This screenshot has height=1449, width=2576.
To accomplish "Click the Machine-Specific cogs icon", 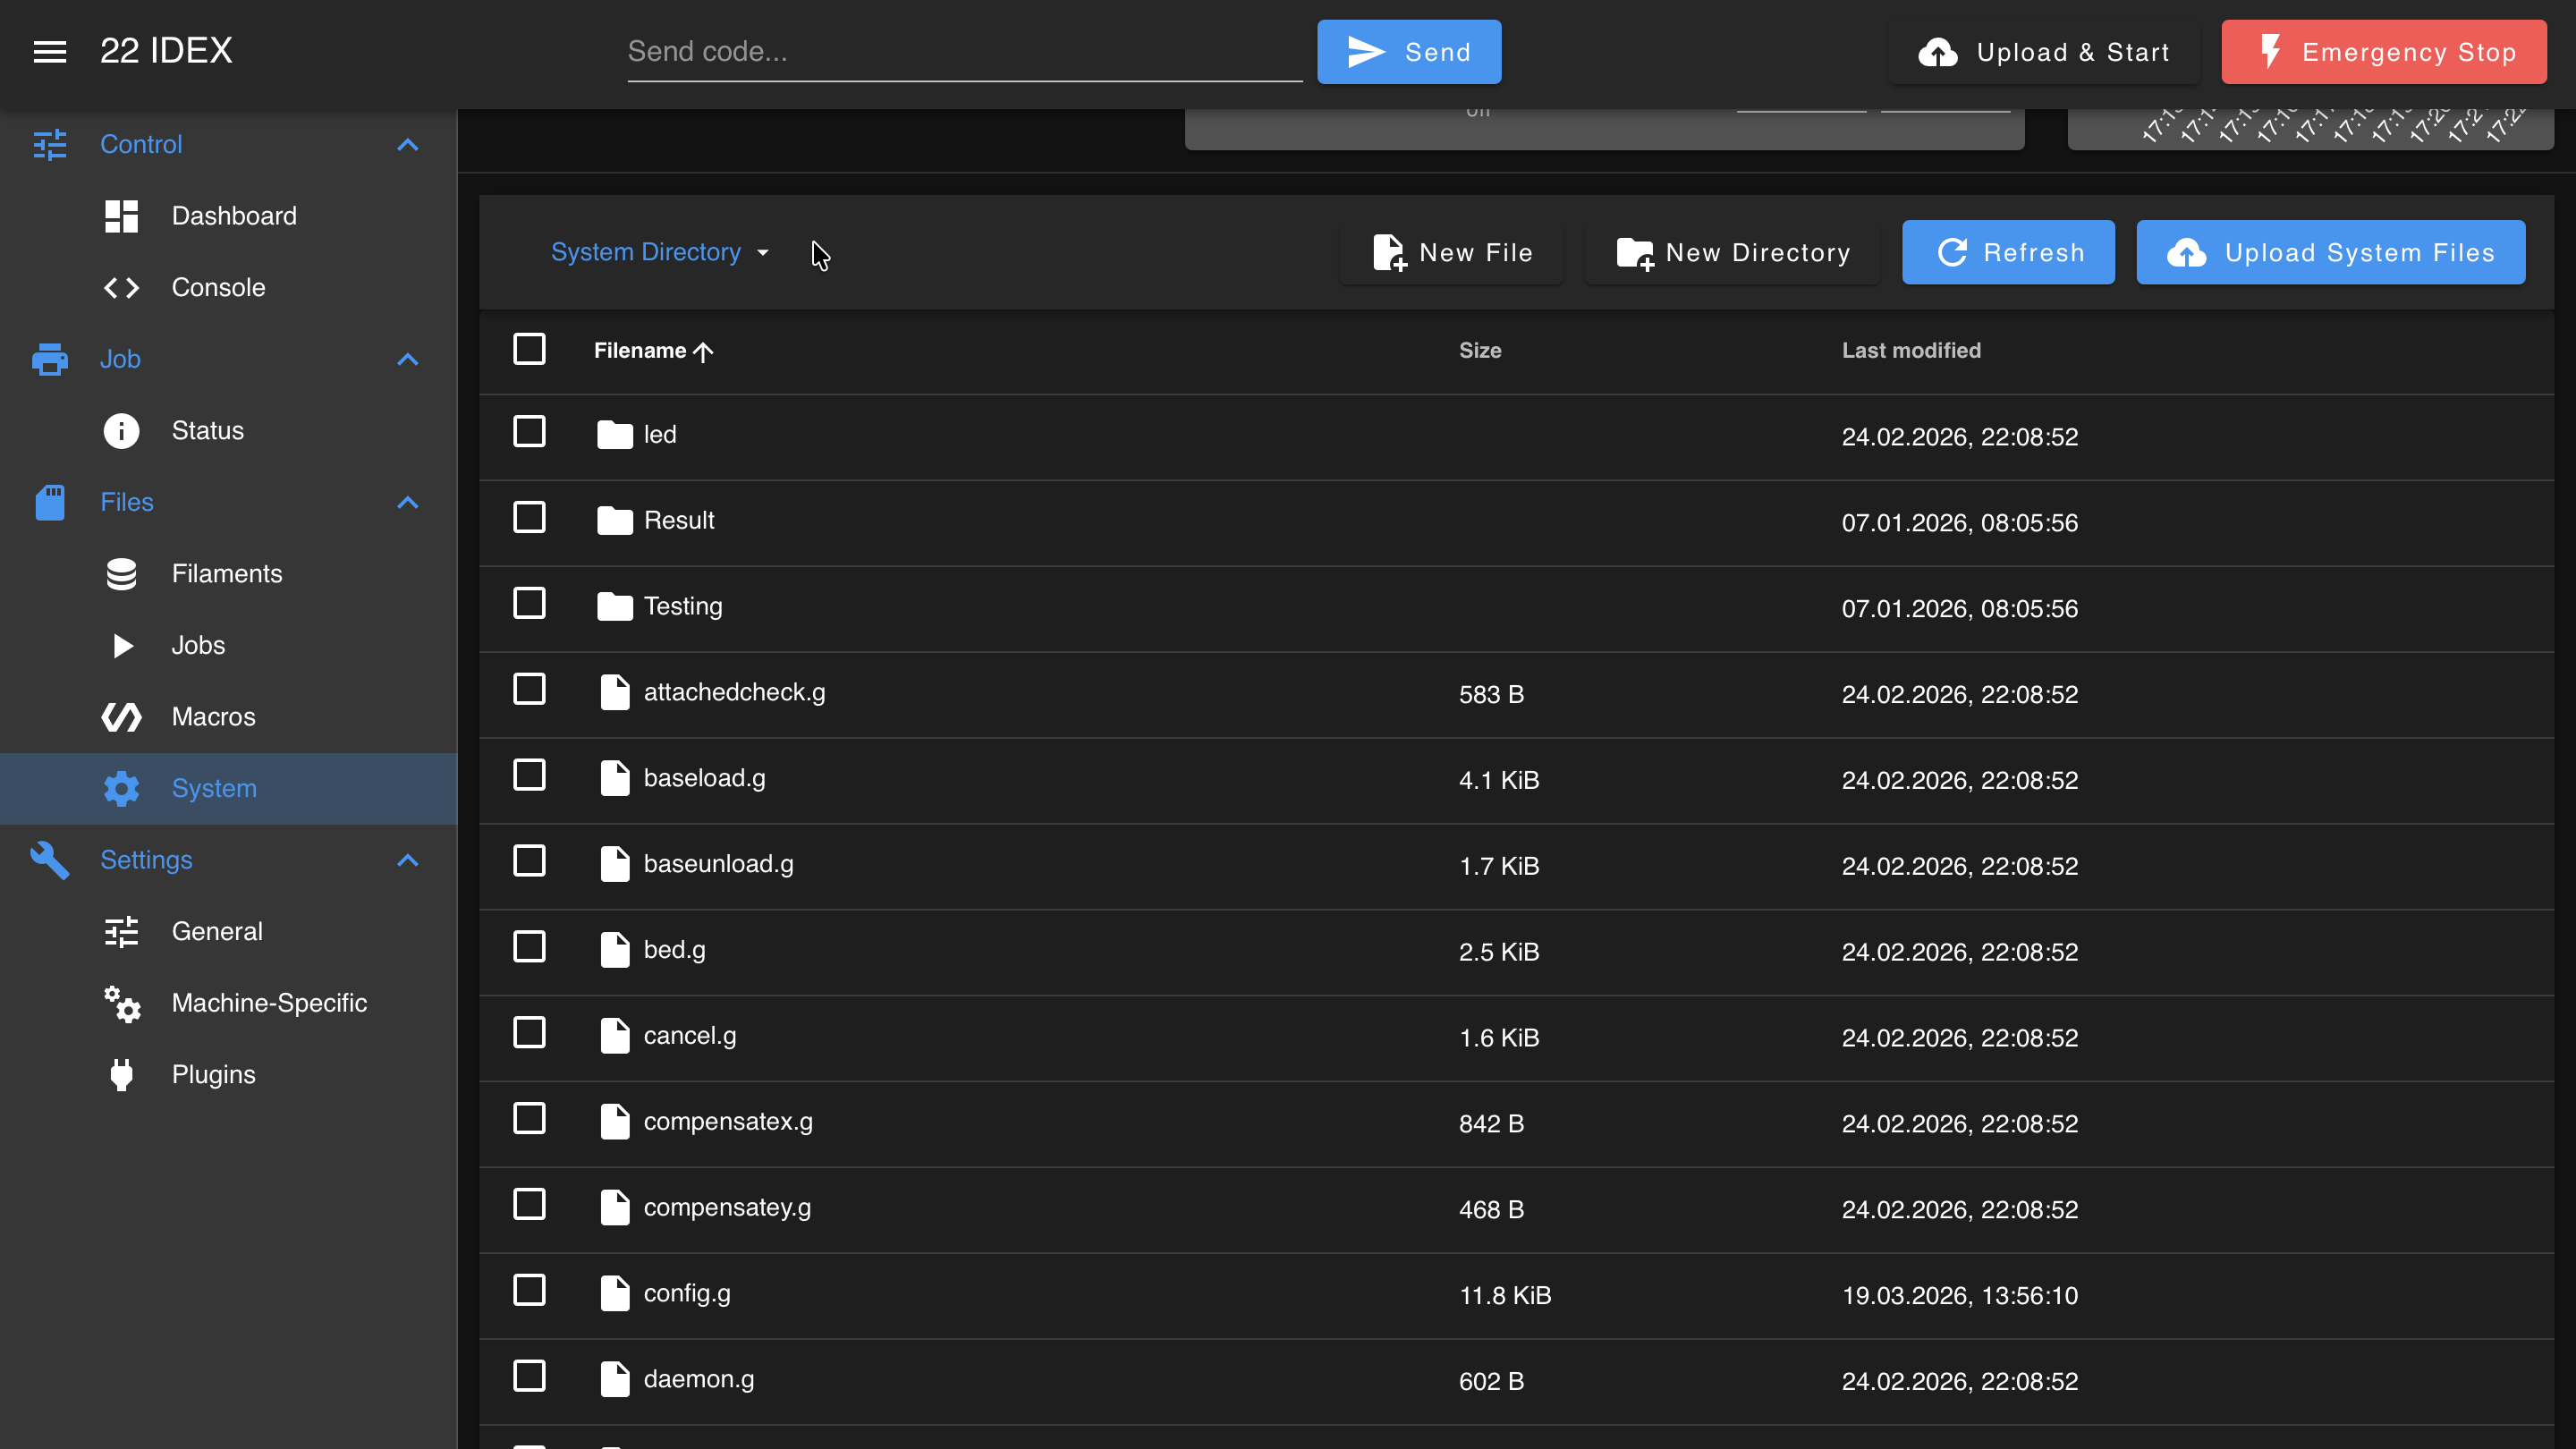I will 122,1004.
